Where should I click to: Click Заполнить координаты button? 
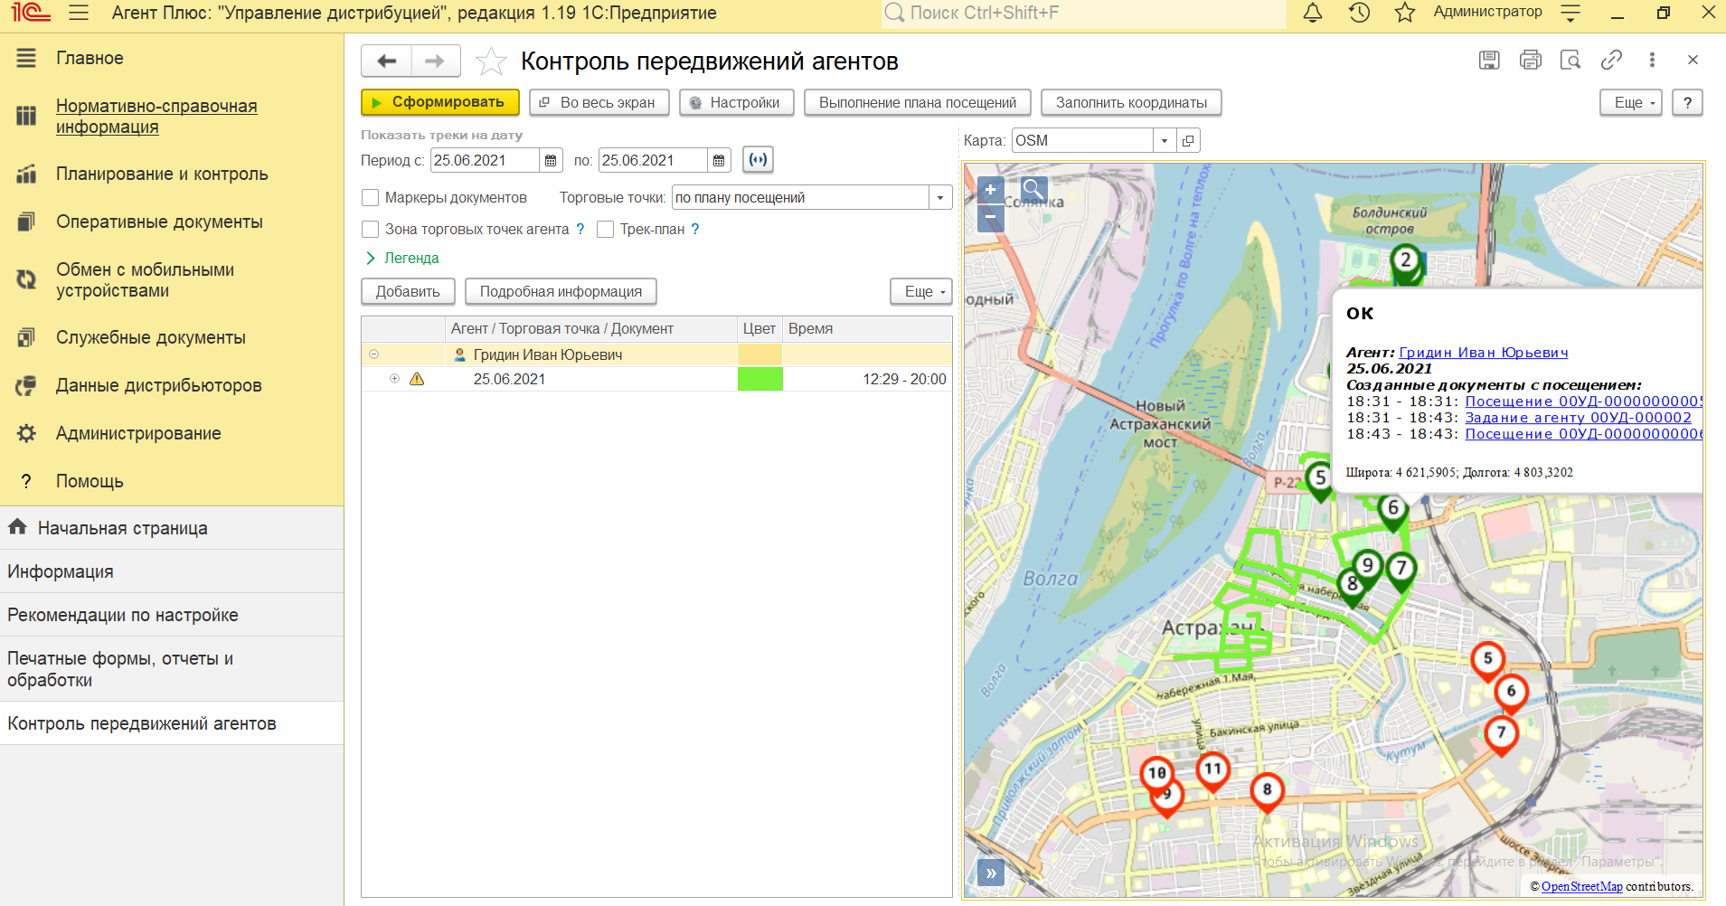pyautogui.click(x=1131, y=102)
